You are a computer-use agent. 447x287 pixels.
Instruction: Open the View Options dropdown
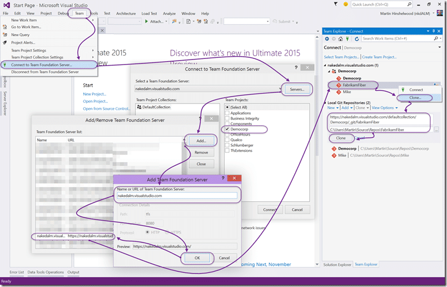[385, 108]
